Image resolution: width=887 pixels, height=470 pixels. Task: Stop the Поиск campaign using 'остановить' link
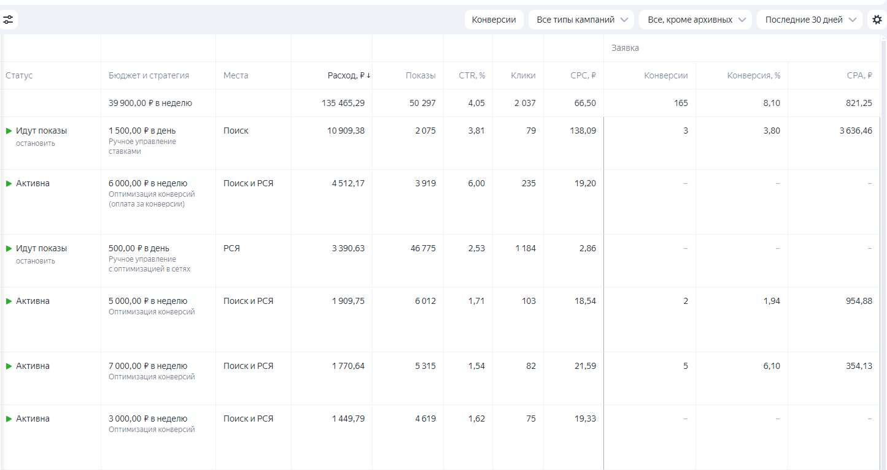[36, 143]
